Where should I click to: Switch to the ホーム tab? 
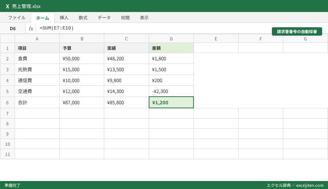43,18
